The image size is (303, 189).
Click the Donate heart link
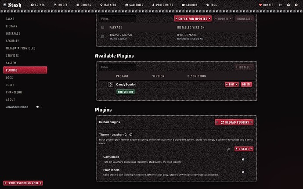pyautogui.click(x=266, y=5)
